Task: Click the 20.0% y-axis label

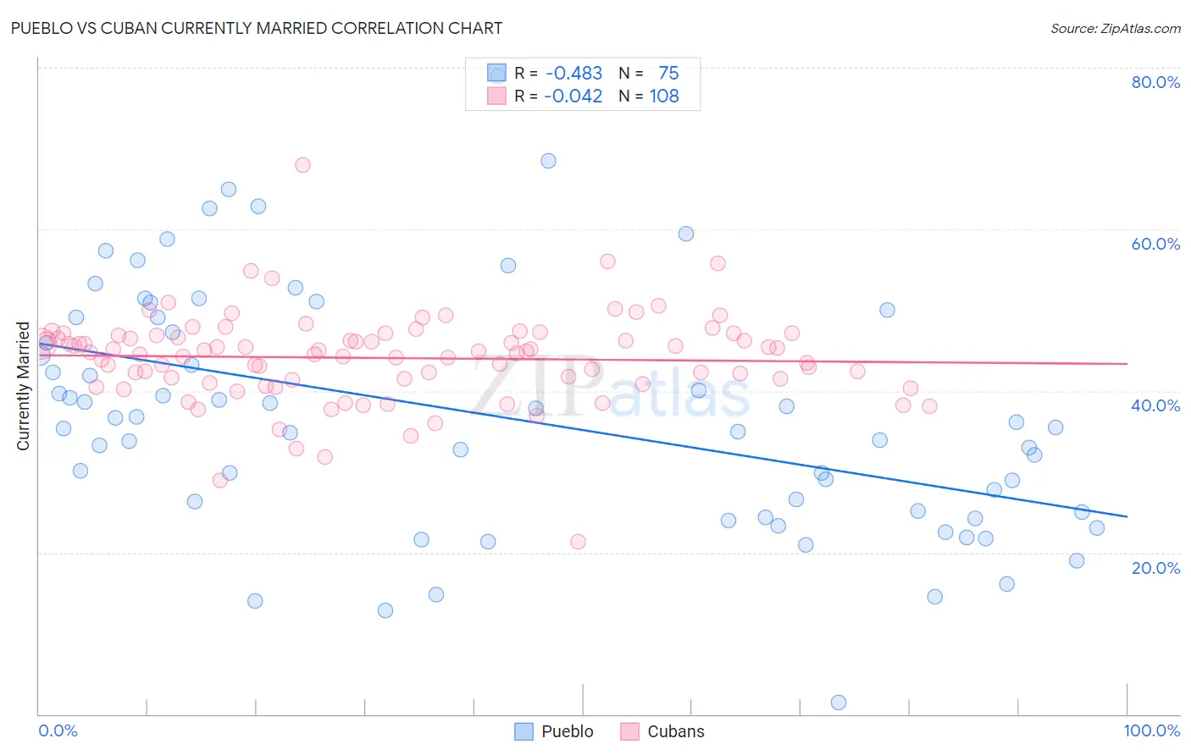Action: (1155, 568)
